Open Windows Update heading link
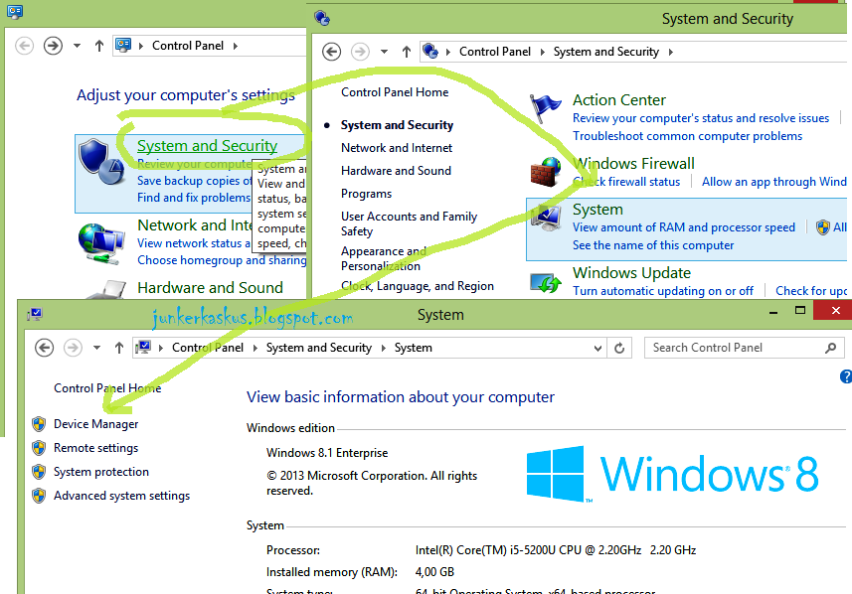 (632, 272)
